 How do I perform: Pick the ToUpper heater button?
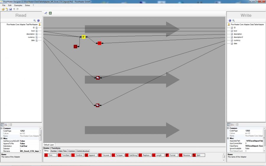[x=118, y=155]
